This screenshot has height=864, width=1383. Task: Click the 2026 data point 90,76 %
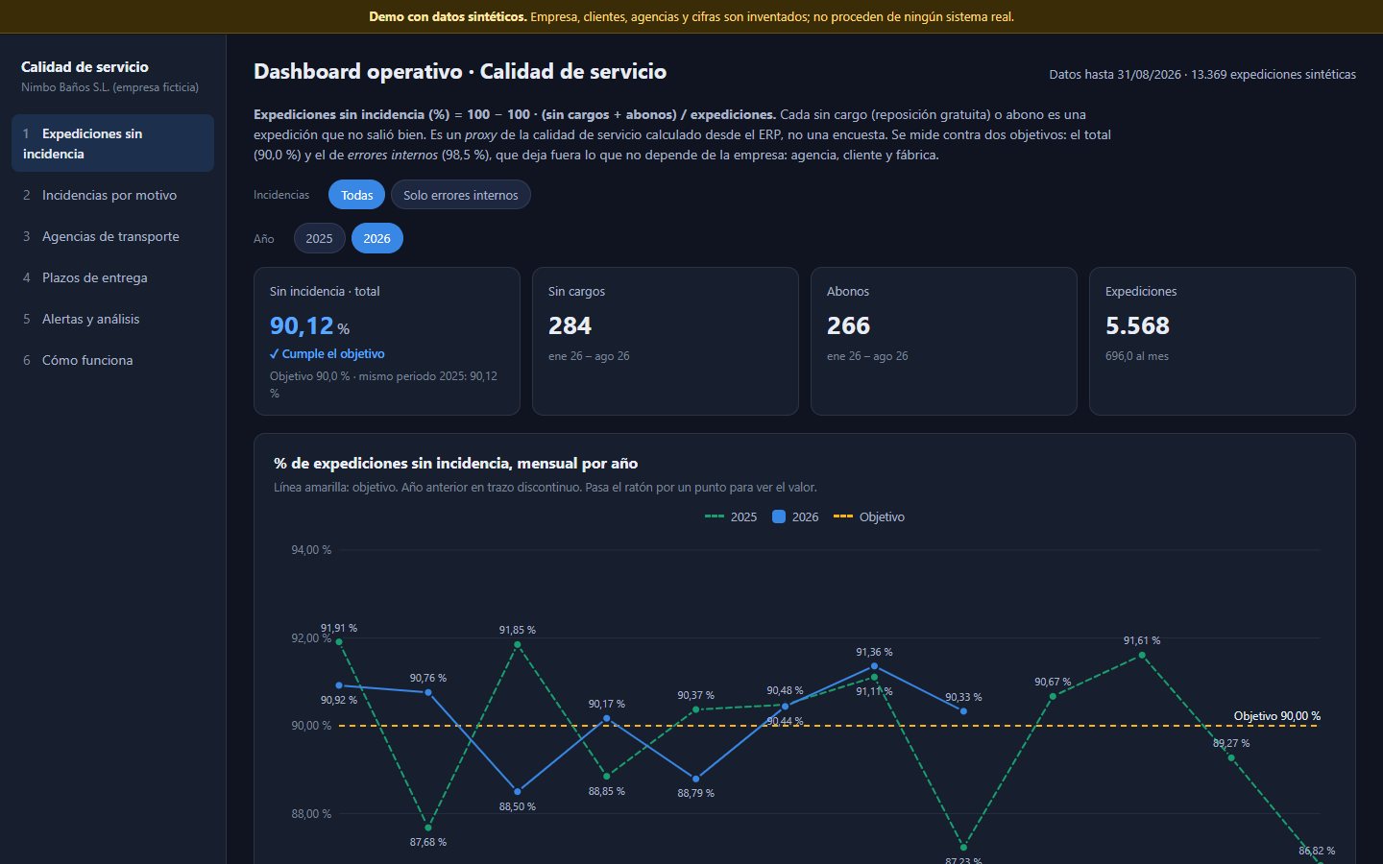click(428, 692)
